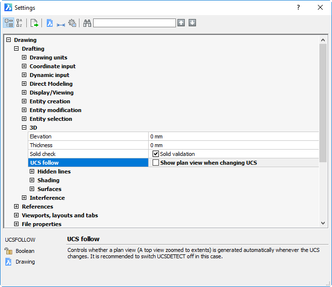This screenshot has width=332, height=287.
Task: Close the Settings dialog
Action: tap(320, 7)
